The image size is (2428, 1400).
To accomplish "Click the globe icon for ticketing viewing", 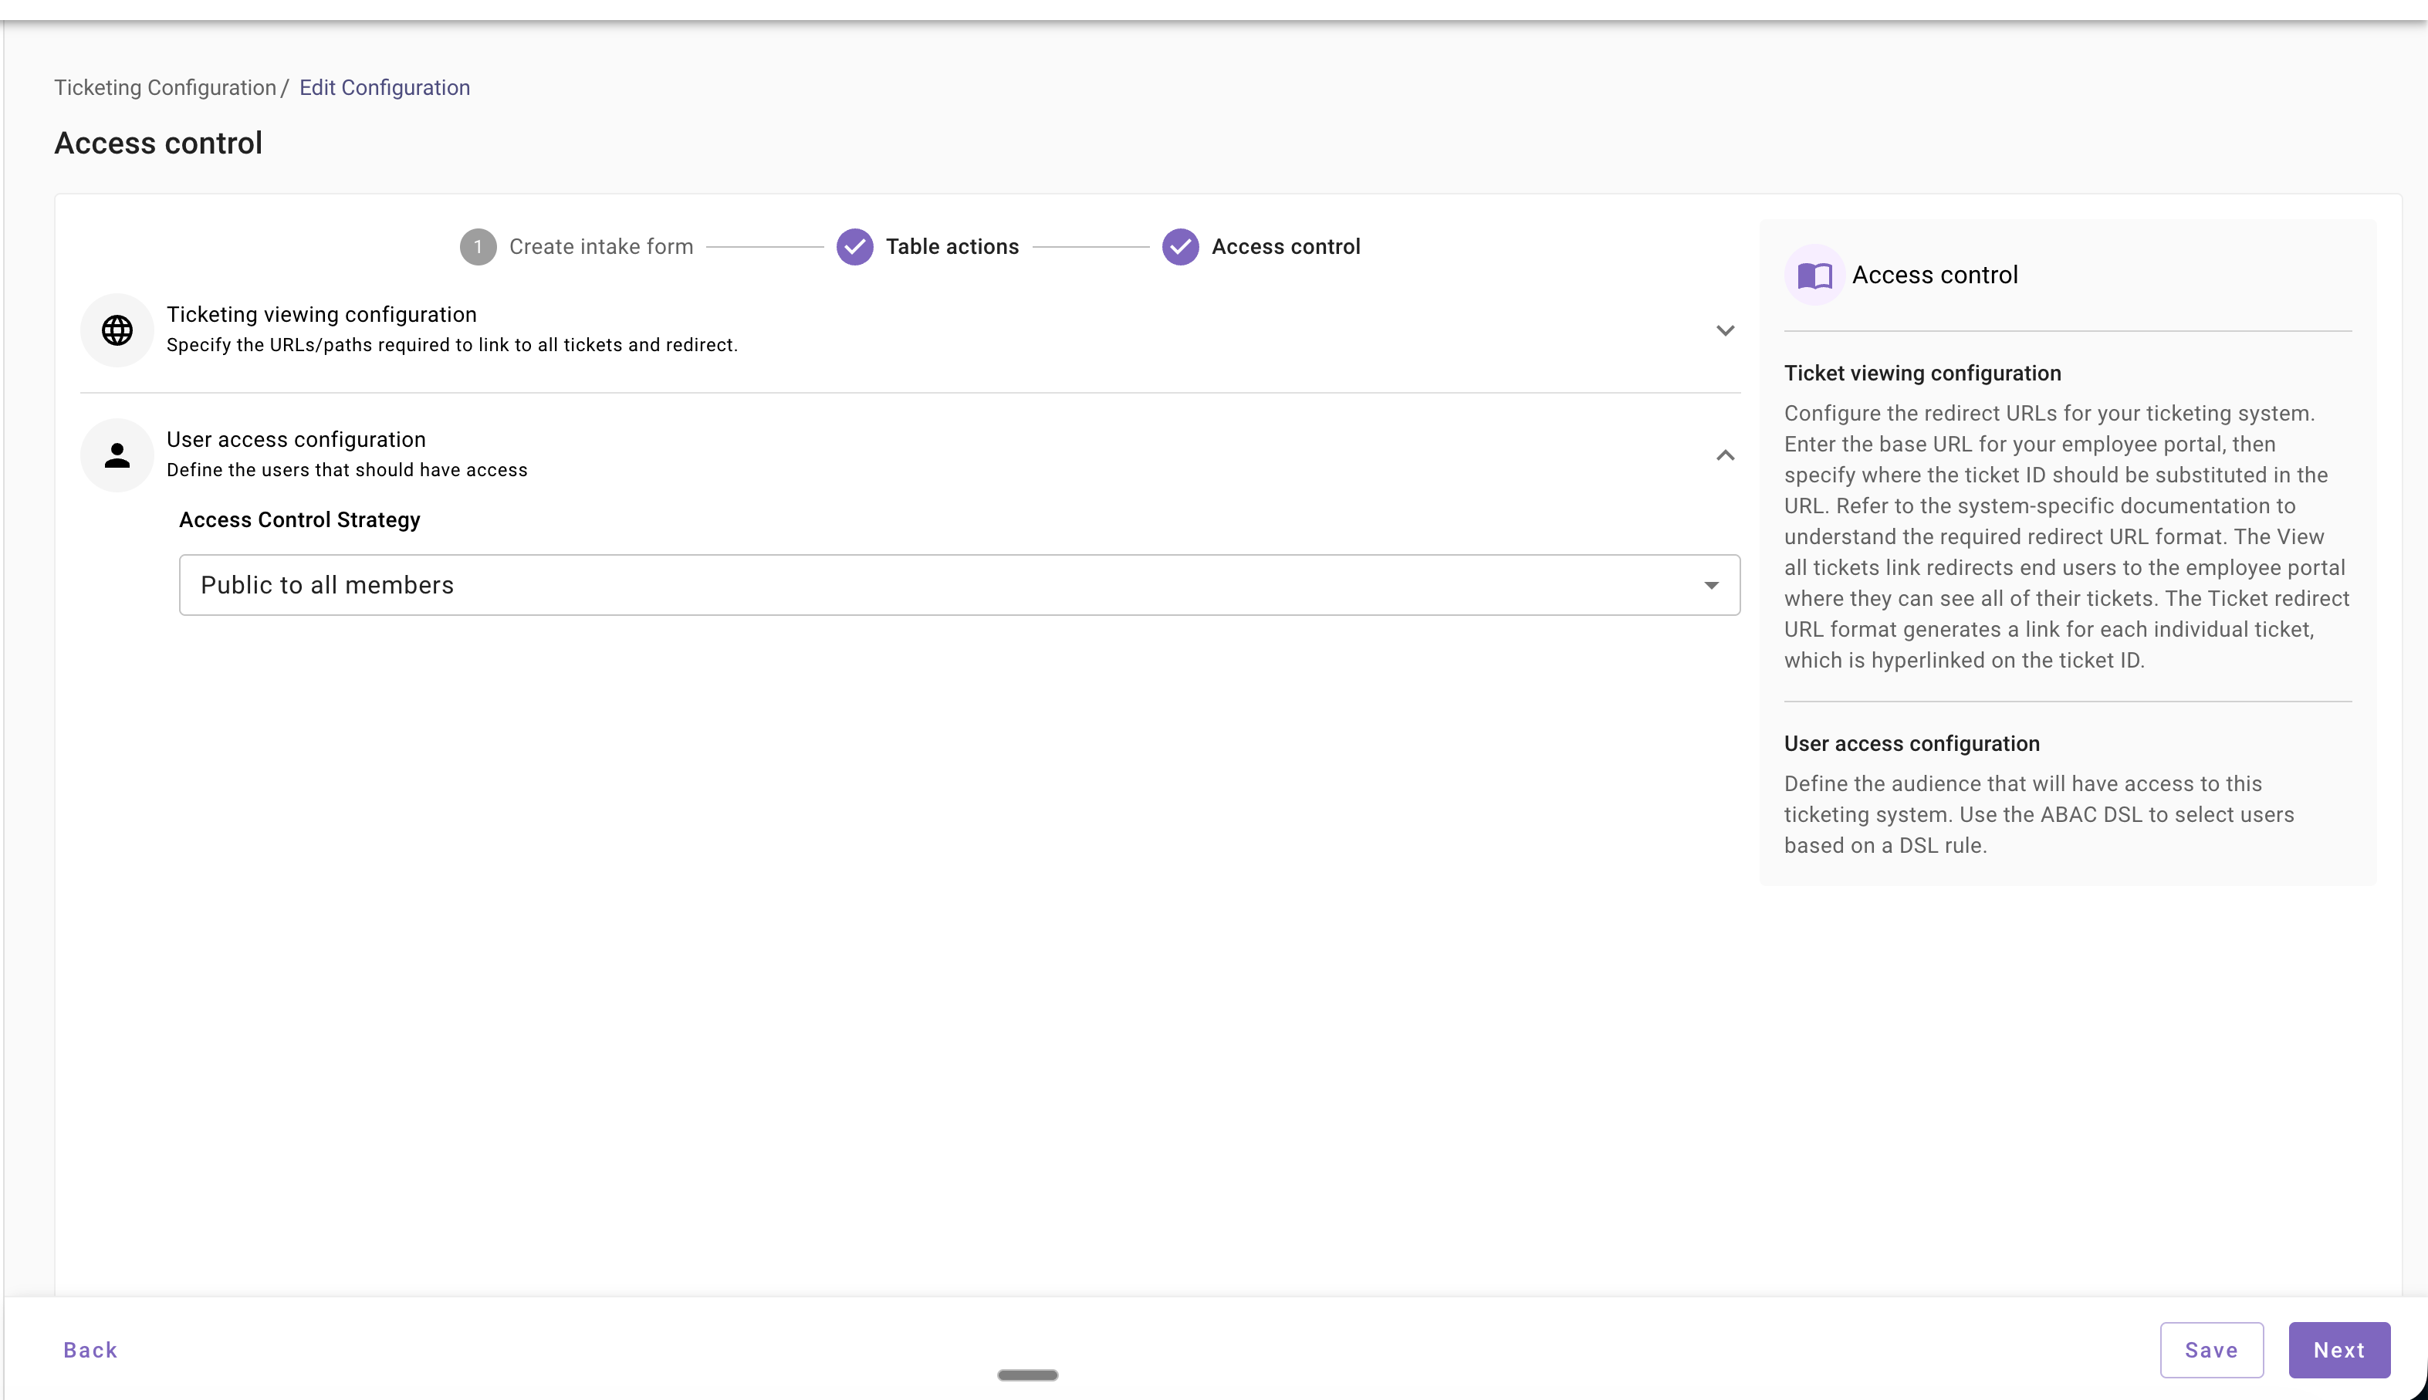I will click(x=117, y=330).
